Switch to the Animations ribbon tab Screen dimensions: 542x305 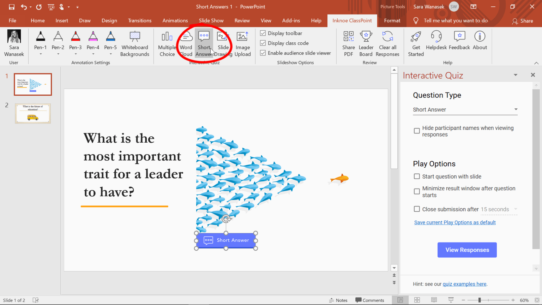pos(175,20)
